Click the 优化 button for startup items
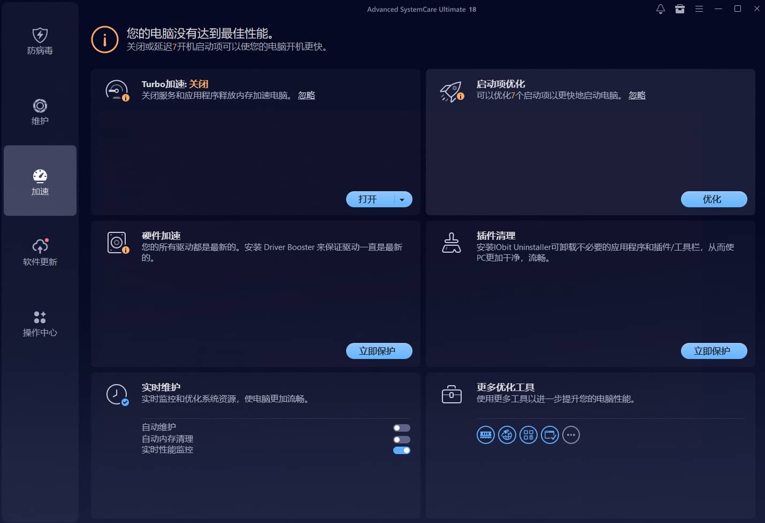This screenshot has height=523, width=765. (x=714, y=199)
